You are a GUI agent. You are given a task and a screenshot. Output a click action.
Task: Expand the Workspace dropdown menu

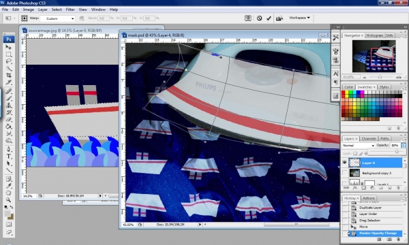click(299, 18)
